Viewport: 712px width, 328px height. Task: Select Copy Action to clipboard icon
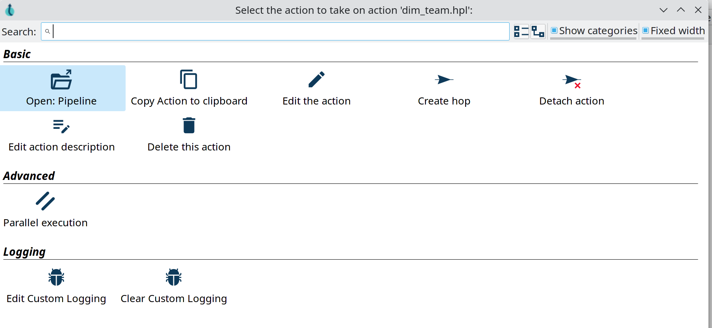[189, 79]
